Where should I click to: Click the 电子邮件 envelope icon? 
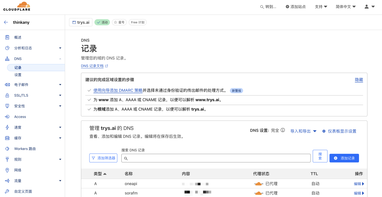[x=7, y=85]
